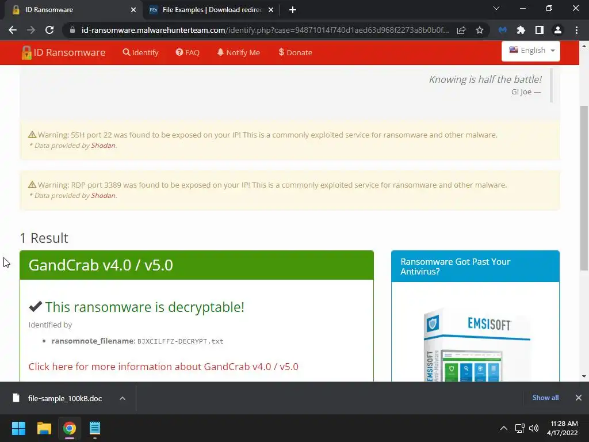589x442 pixels.
Task: Open a new browser tab
Action: click(293, 10)
